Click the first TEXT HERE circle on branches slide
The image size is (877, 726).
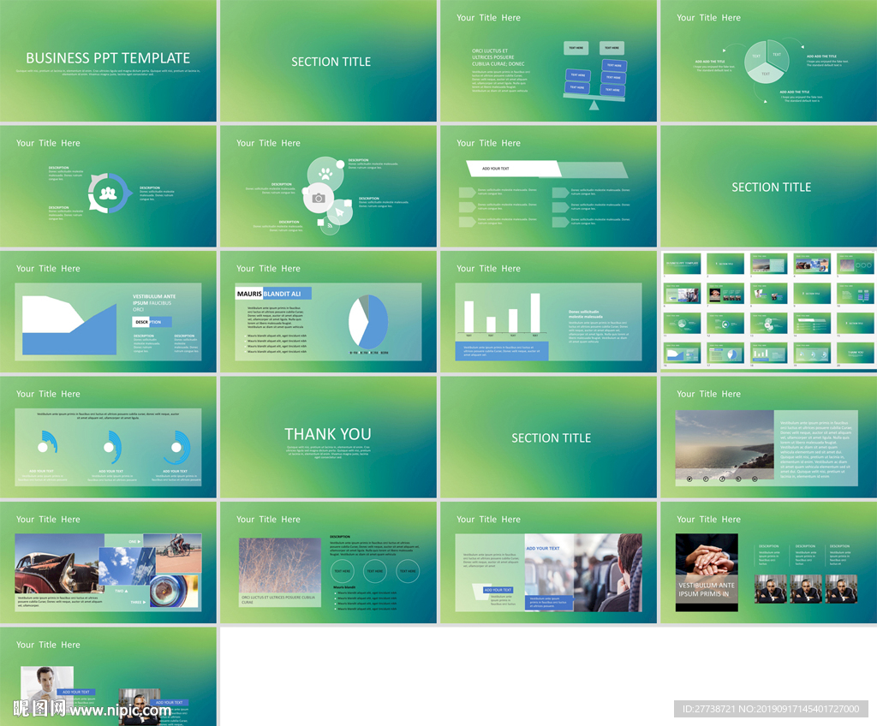pos(342,571)
